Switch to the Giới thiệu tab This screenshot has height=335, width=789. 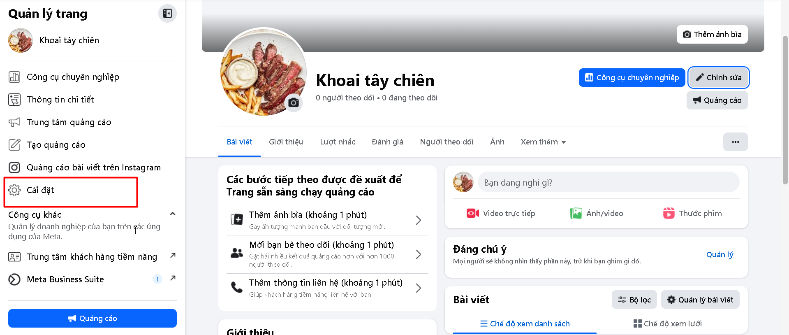click(x=286, y=142)
